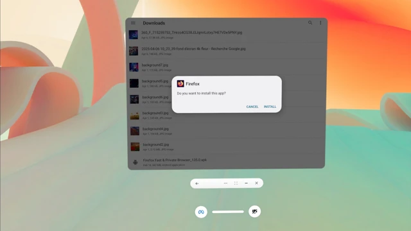Click the fullscreen expand icon
The height and width of the screenshot is (231, 411).
click(x=236, y=183)
